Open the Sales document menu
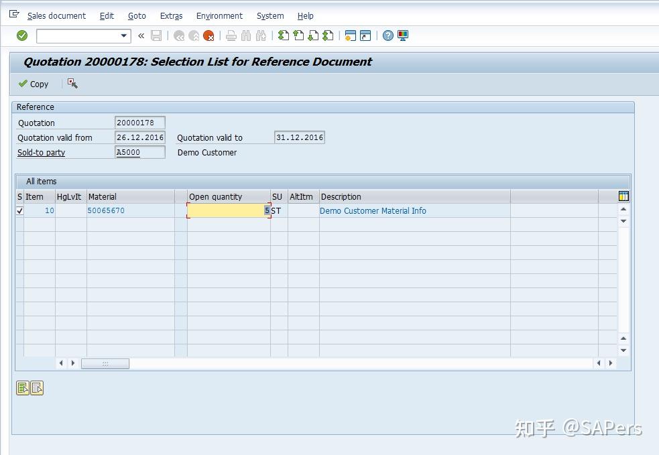This screenshot has height=455, width=659. click(x=56, y=15)
